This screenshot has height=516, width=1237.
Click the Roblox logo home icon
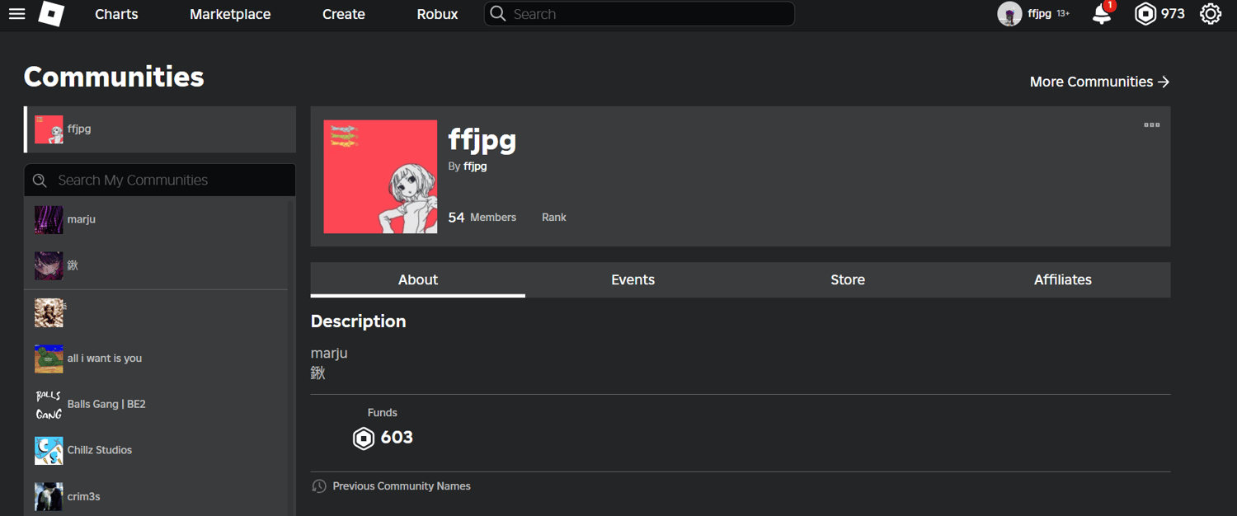[x=51, y=14]
